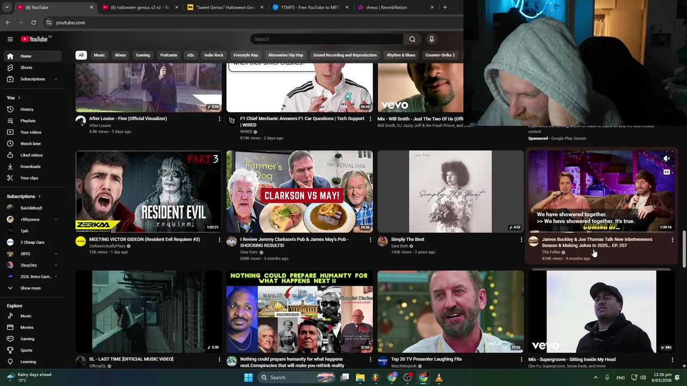Open the Gary Eats channel link
Screen dimensions: 687x386
pyautogui.click(x=249, y=252)
